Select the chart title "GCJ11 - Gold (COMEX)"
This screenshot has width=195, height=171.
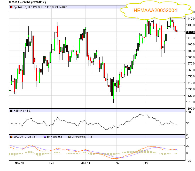pyautogui.click(x=27, y=2)
